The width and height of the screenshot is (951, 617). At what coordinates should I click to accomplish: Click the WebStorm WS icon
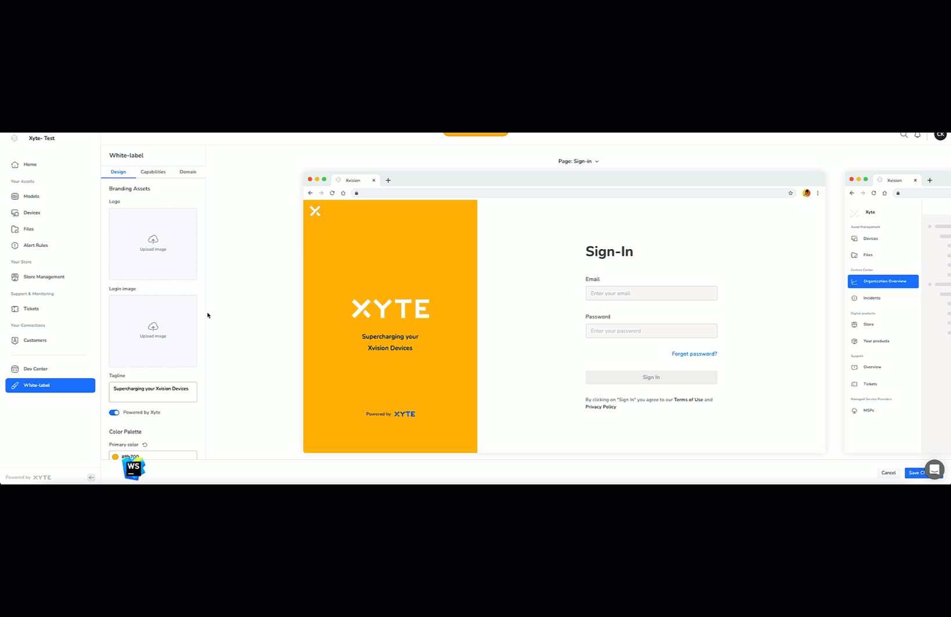133,468
